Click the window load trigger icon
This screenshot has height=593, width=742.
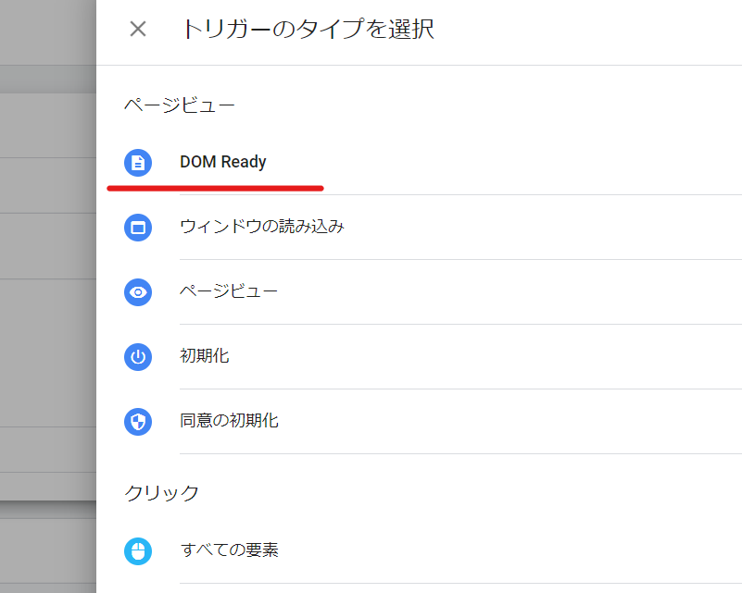pos(138,228)
